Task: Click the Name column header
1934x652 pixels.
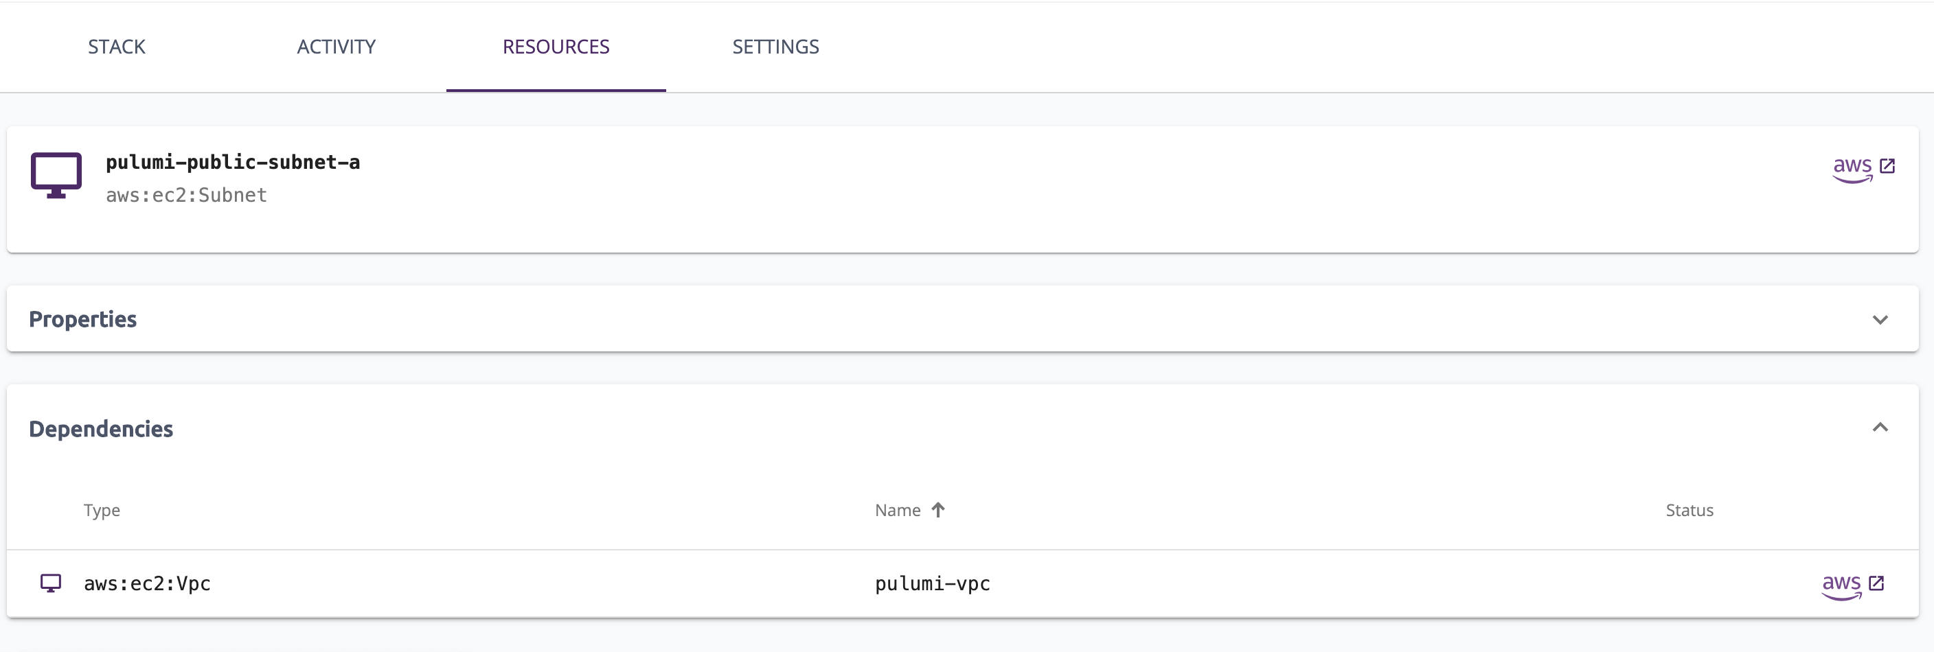Action: (x=897, y=510)
